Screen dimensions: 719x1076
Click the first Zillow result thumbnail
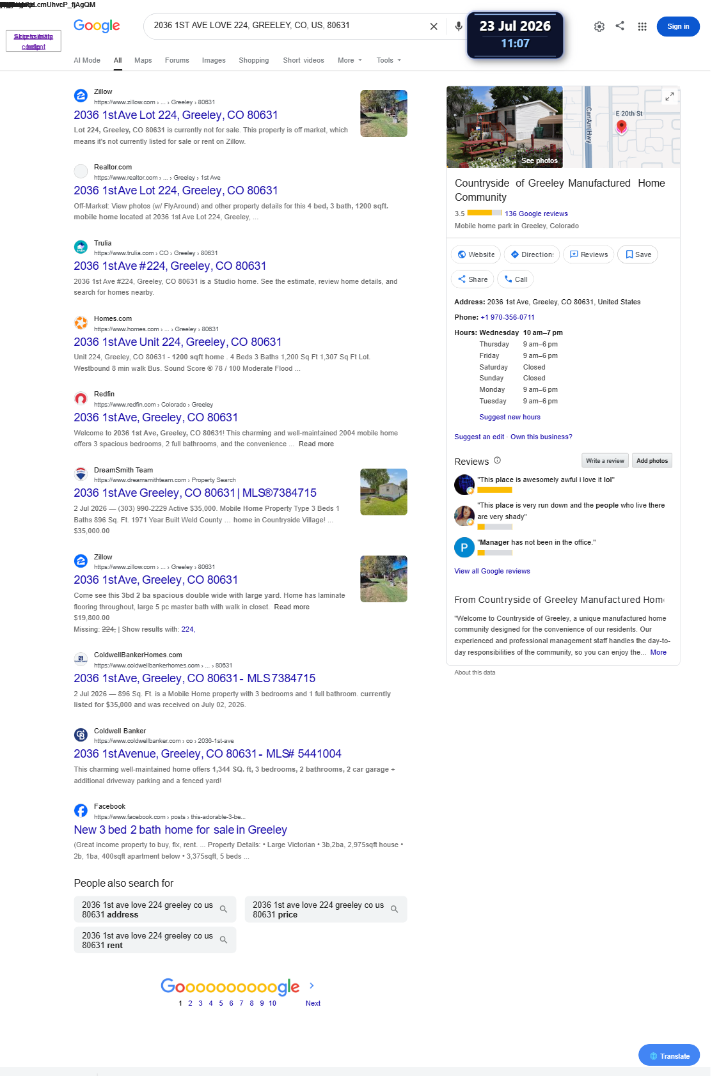pyautogui.click(x=384, y=113)
